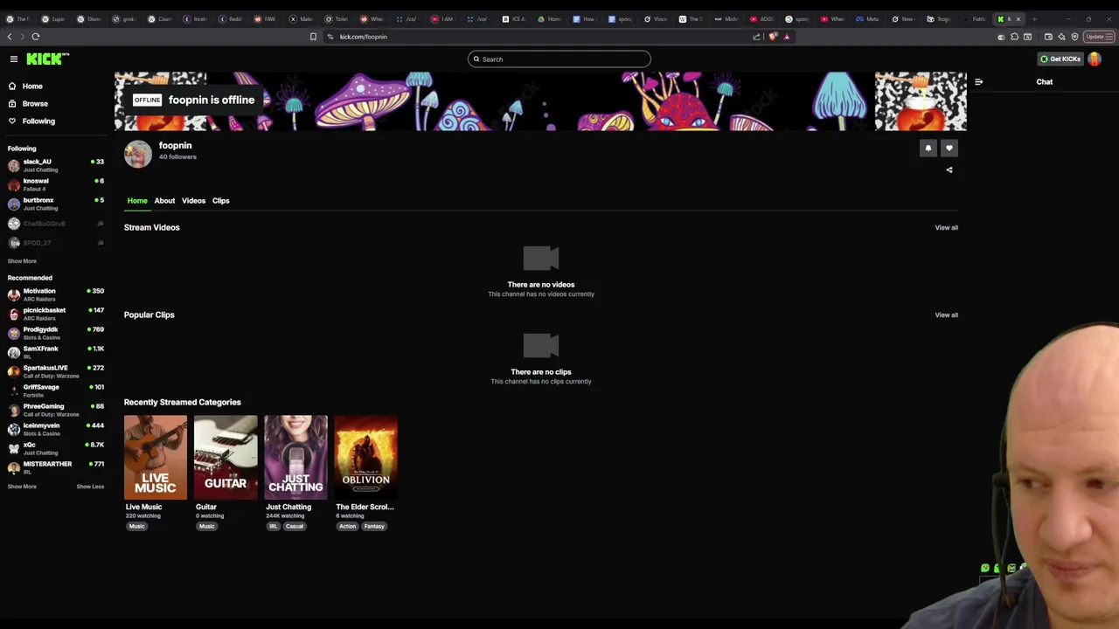Expand Following list with Show More

(22, 261)
